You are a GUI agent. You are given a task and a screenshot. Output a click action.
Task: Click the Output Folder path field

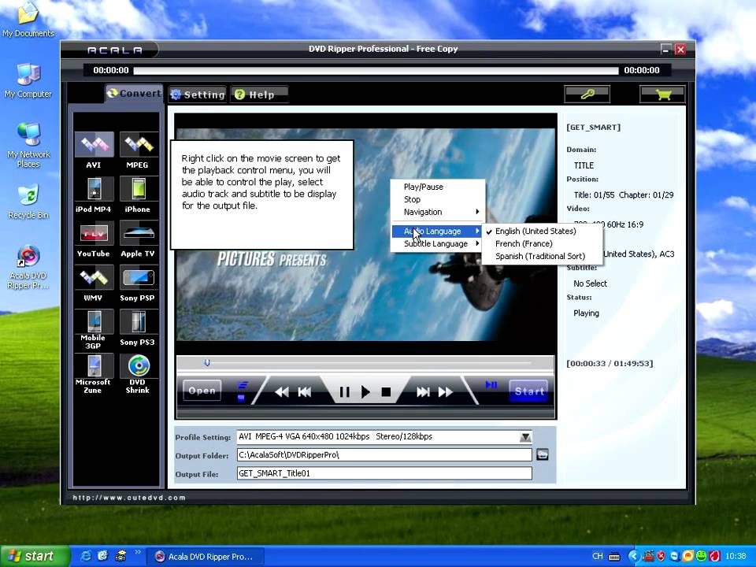pyautogui.click(x=384, y=454)
